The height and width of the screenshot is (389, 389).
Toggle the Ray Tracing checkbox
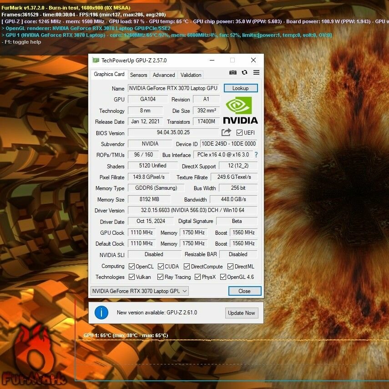[x=160, y=277]
